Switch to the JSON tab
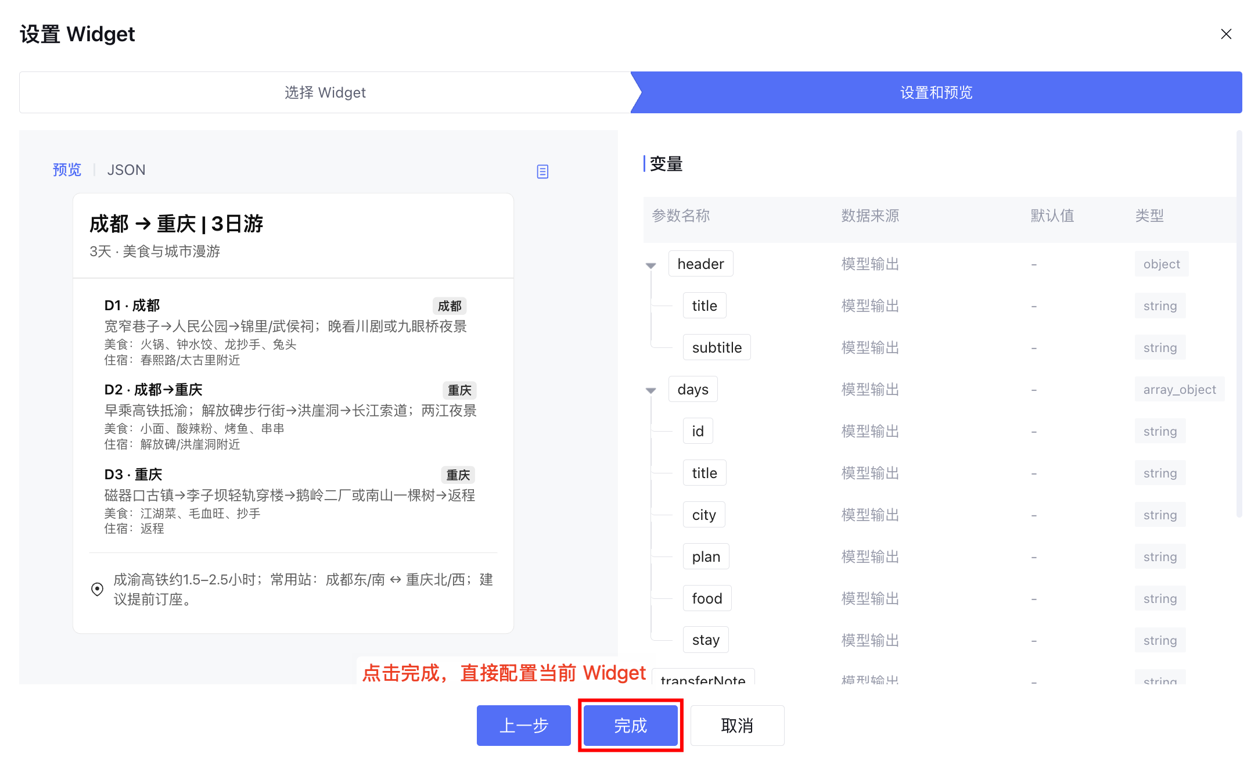The height and width of the screenshot is (761, 1258). coord(126,170)
